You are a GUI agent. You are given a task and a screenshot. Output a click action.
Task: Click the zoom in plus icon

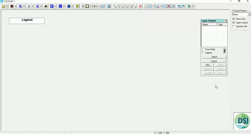[94, 6]
